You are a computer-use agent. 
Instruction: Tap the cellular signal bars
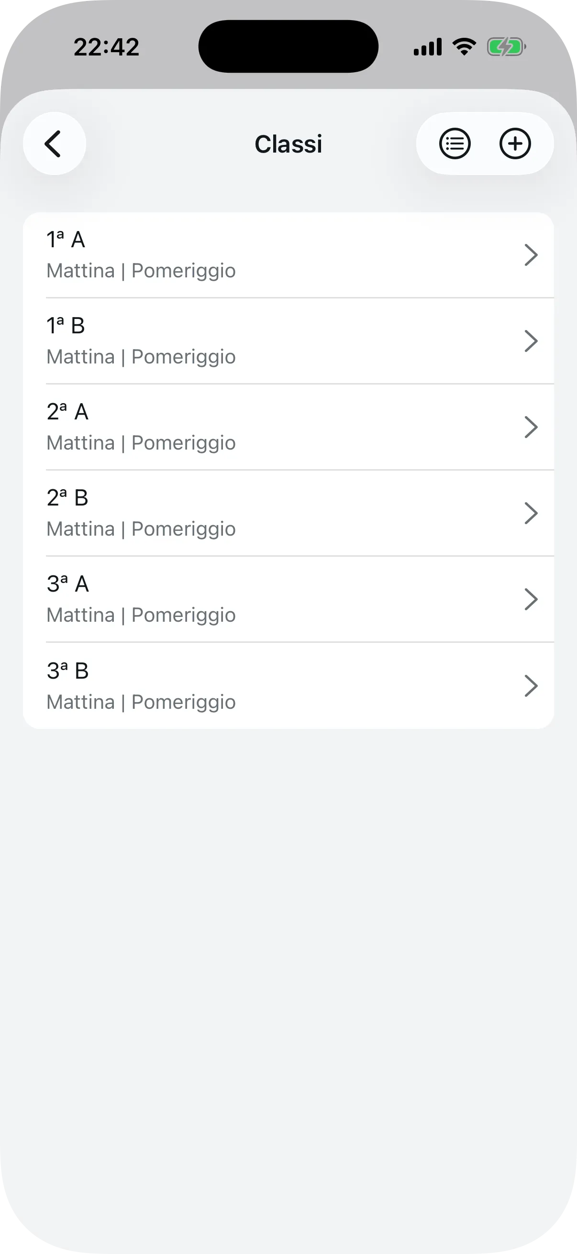428,47
